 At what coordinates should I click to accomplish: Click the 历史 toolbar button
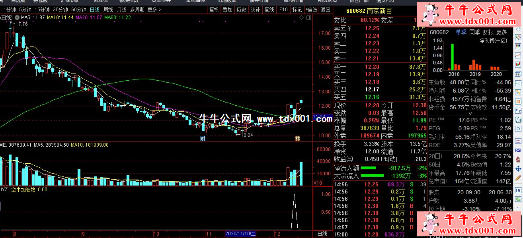(x=241, y=10)
